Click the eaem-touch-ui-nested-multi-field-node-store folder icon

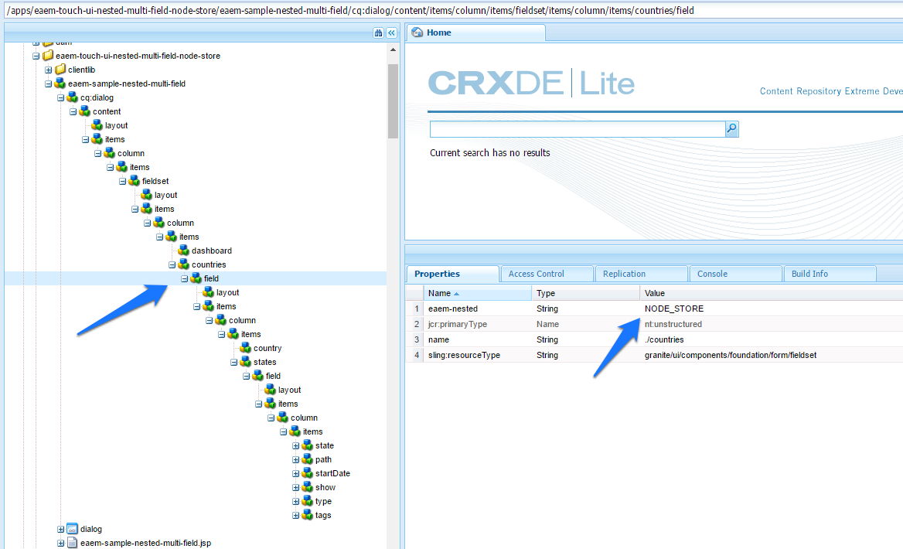(x=49, y=56)
